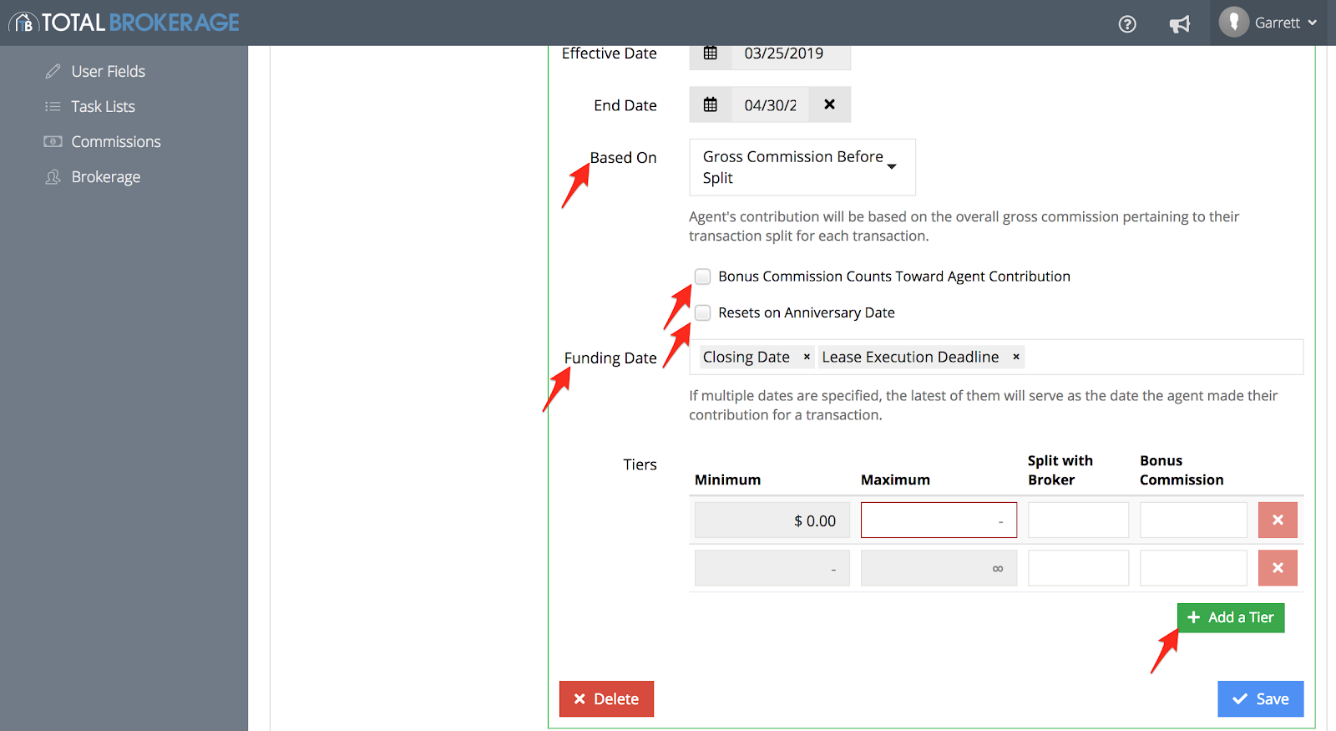Screen dimensions: 1336x731
Task: Click the list icon beside Task Lists
Action: (53, 107)
